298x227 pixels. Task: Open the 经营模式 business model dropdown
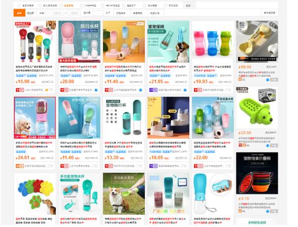click(138, 13)
